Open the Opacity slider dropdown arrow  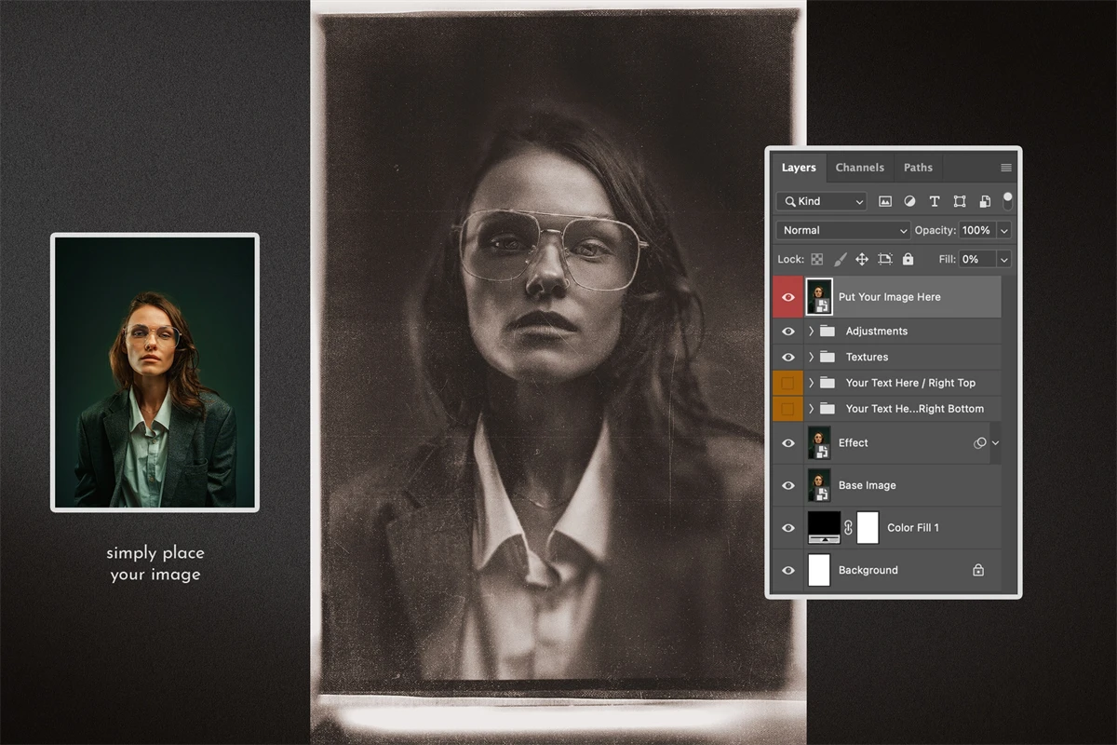tap(1003, 230)
